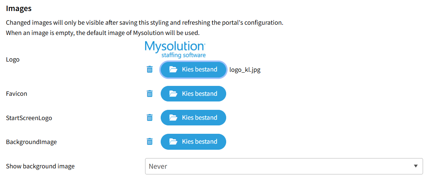The image size is (428, 179).
Task: Click the arrow of the Never combo box
Action: (415, 166)
